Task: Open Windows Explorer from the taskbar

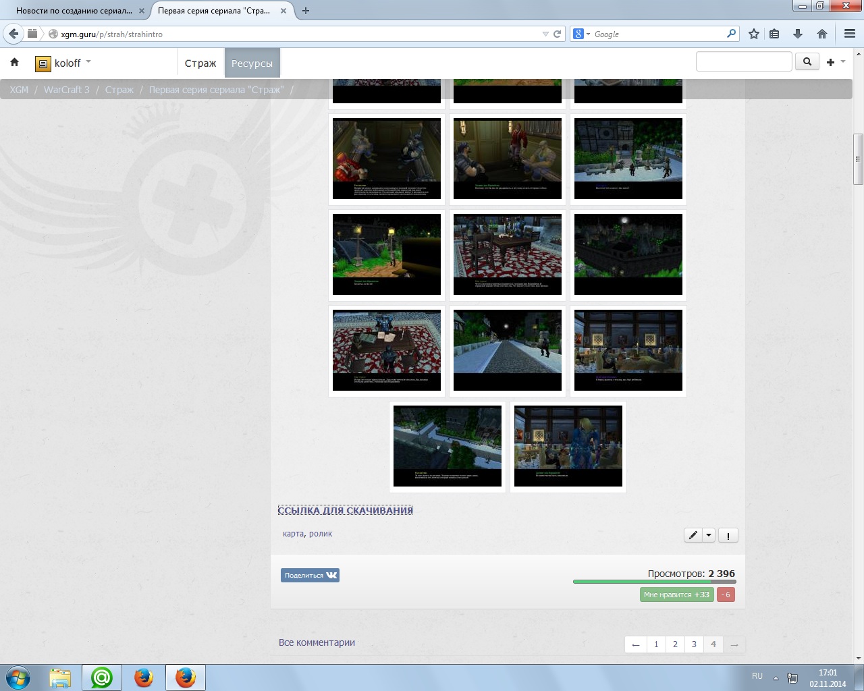Action: pos(60,678)
